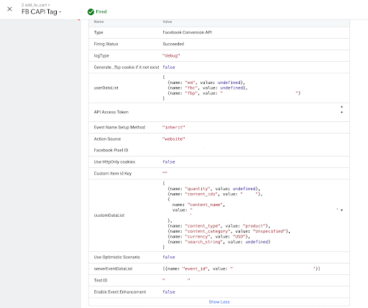The height and width of the screenshot is (308, 368).
Task: Select the "em" entry in userDataList
Action: 206,83
